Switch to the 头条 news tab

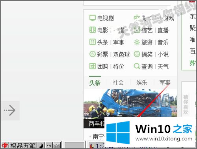coord(95,83)
